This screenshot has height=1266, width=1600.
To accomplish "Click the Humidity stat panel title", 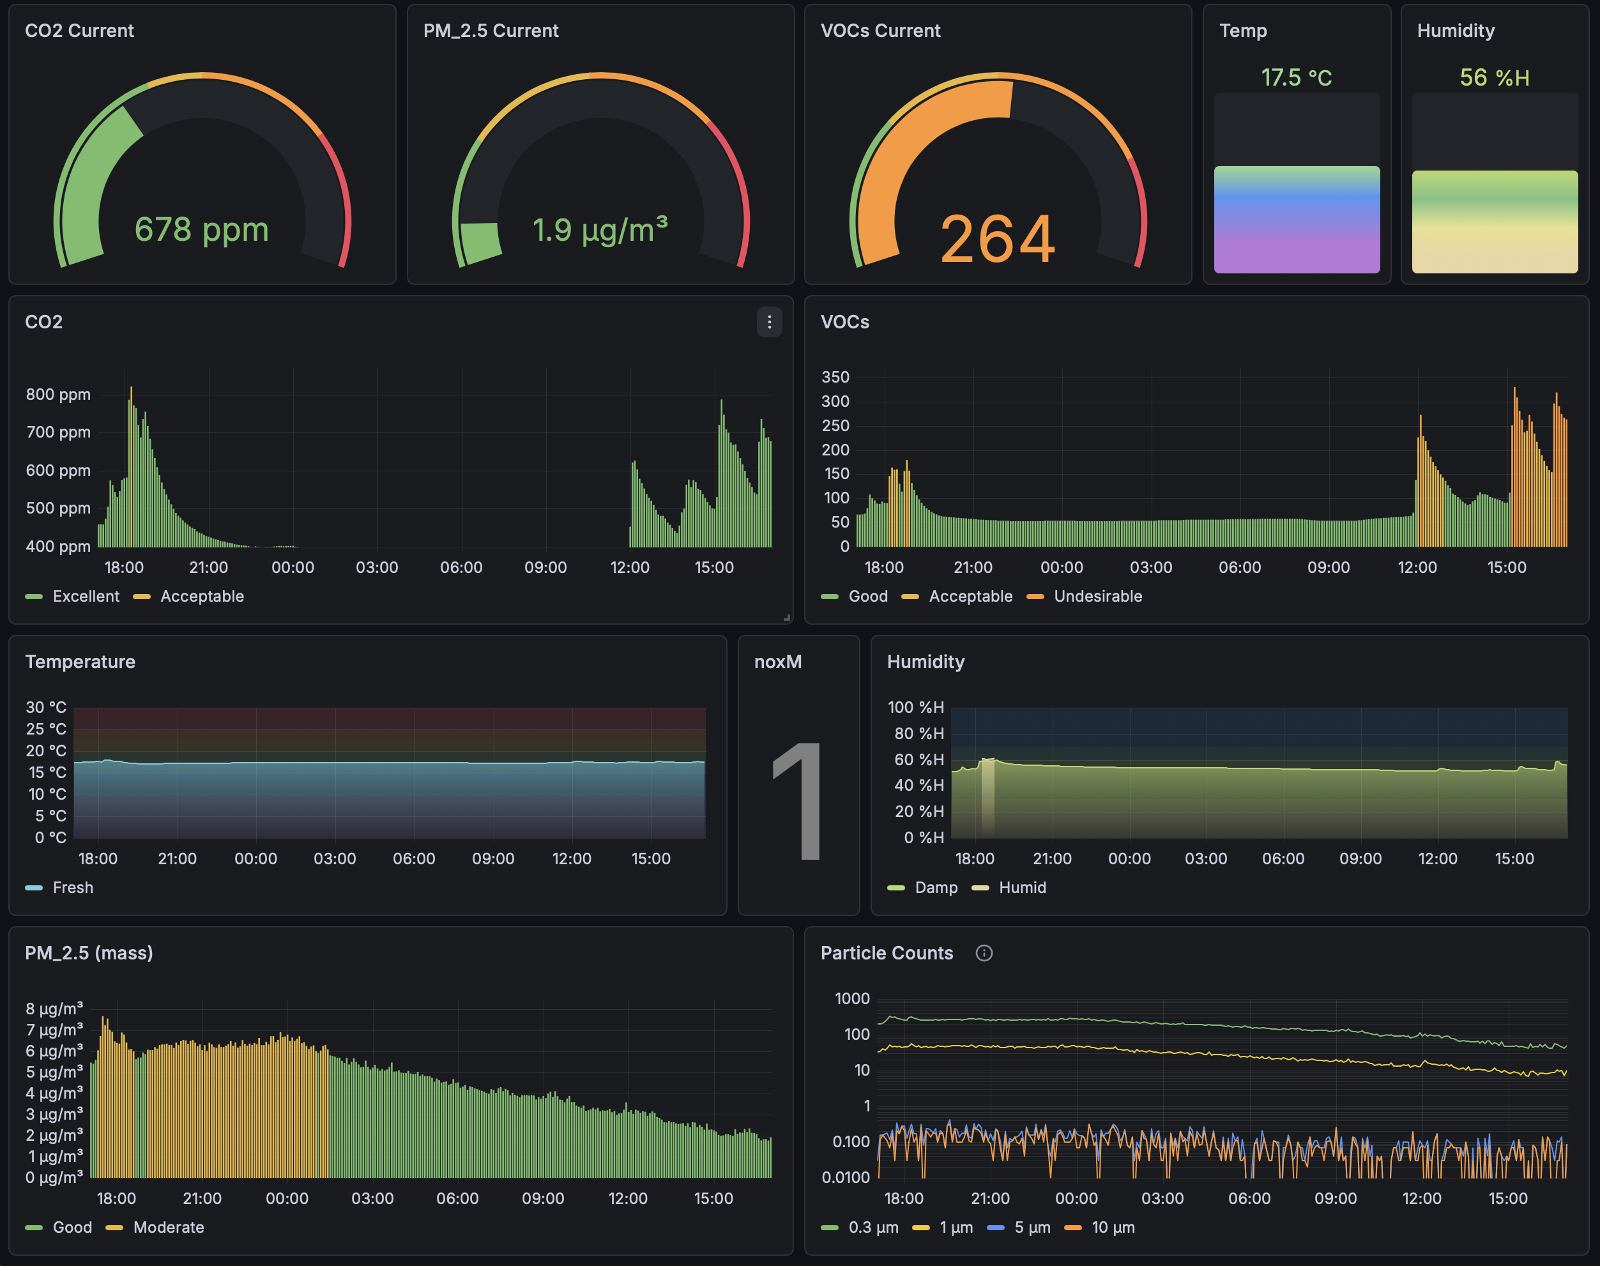I will pyautogui.click(x=1455, y=31).
